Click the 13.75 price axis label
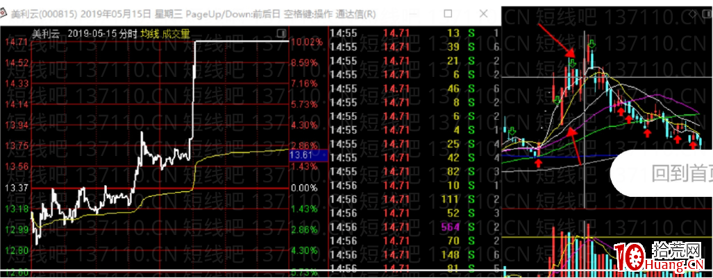Image resolution: width=713 pixels, height=278 pixels. (x=16, y=146)
